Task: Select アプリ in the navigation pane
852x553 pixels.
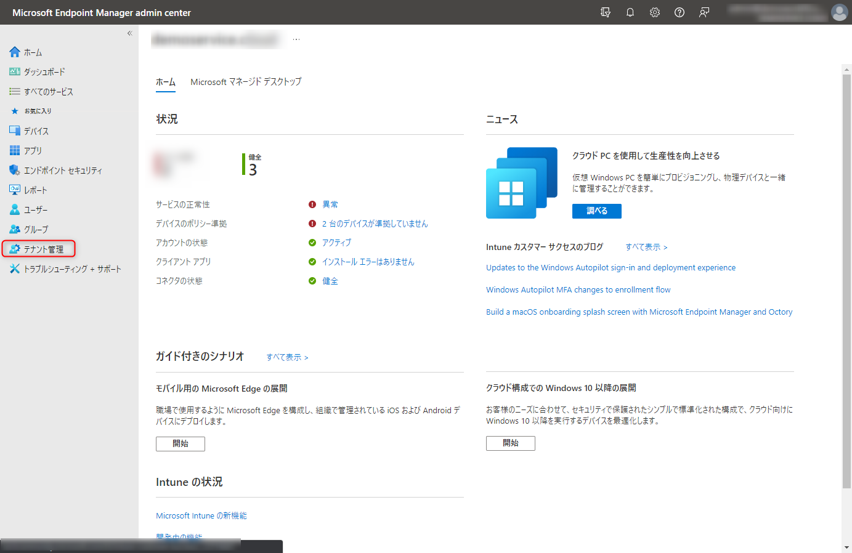Action: pyautogui.click(x=30, y=150)
